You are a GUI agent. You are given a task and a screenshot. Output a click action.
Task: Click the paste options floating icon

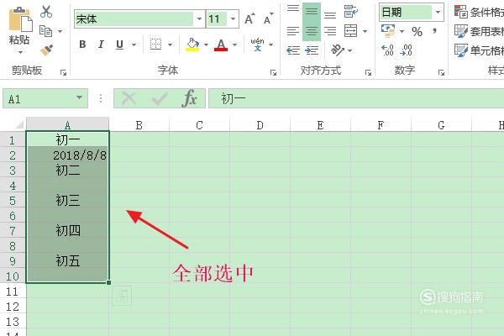[x=122, y=295]
